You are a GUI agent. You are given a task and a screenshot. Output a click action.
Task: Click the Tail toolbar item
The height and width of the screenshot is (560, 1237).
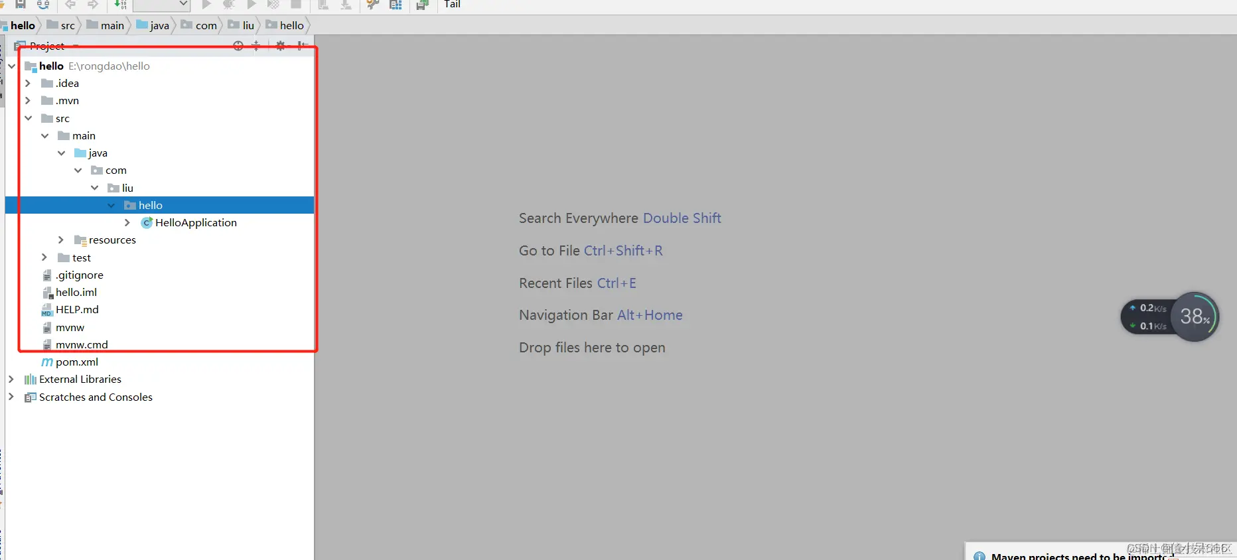[x=452, y=4]
